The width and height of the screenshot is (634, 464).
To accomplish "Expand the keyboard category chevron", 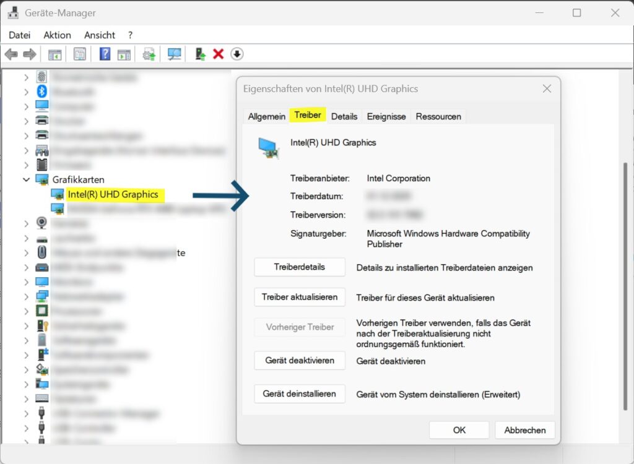I will click(26, 399).
